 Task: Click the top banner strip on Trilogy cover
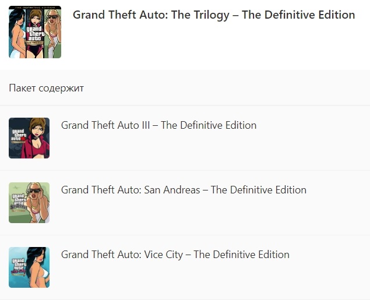(x=35, y=8)
